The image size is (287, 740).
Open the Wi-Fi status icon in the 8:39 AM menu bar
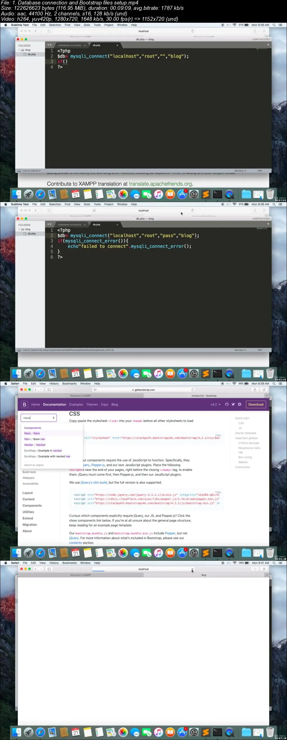click(x=235, y=384)
